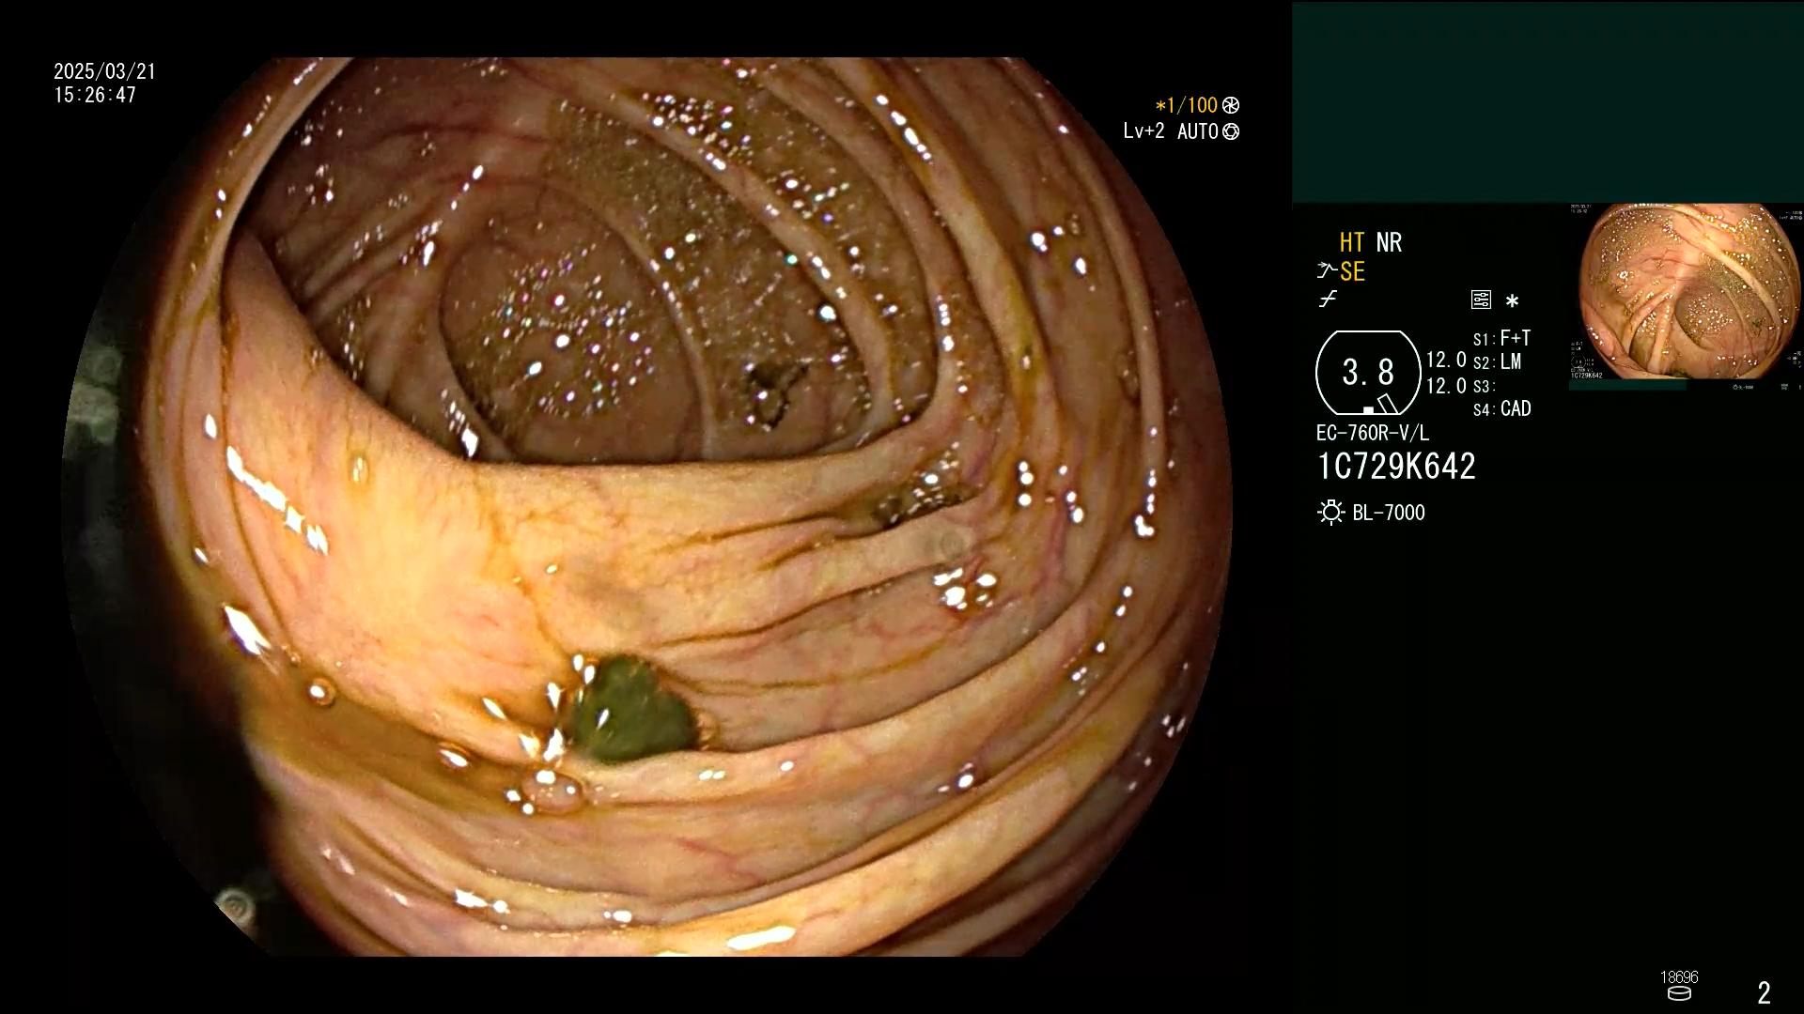Click the shutter speed icon after 1/100
The height and width of the screenshot is (1014, 1804).
click(x=1231, y=105)
